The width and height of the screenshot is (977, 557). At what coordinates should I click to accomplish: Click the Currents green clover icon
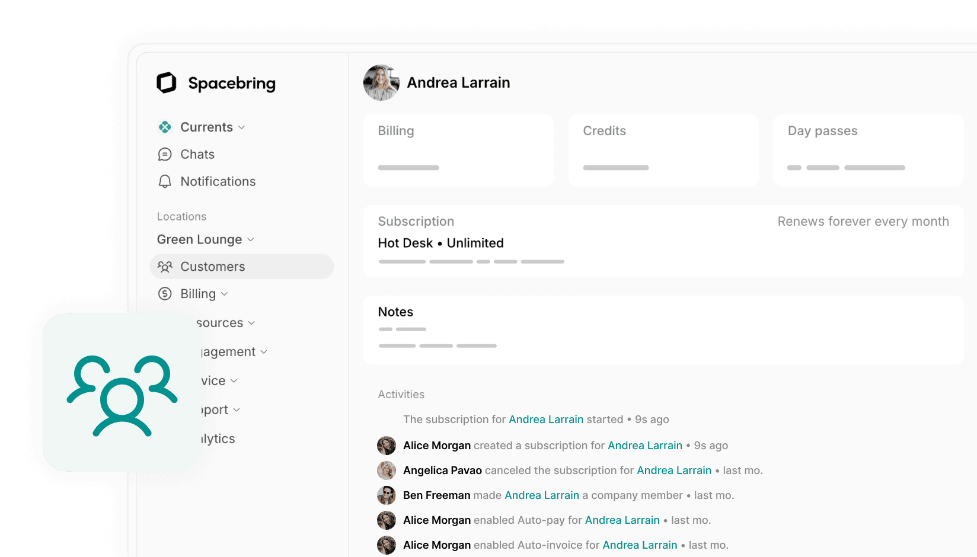tap(165, 127)
